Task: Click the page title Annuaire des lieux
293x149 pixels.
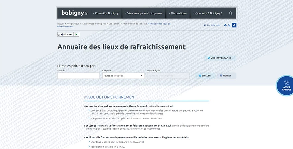Action: [121, 47]
